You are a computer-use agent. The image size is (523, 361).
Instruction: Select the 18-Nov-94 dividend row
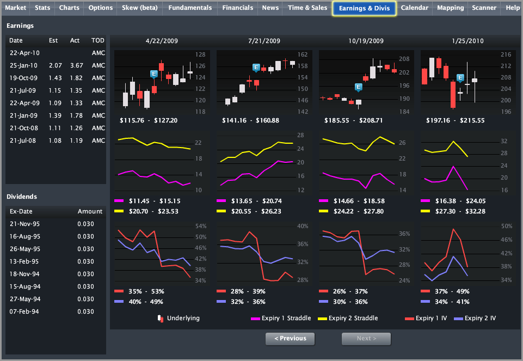pyautogui.click(x=56, y=274)
